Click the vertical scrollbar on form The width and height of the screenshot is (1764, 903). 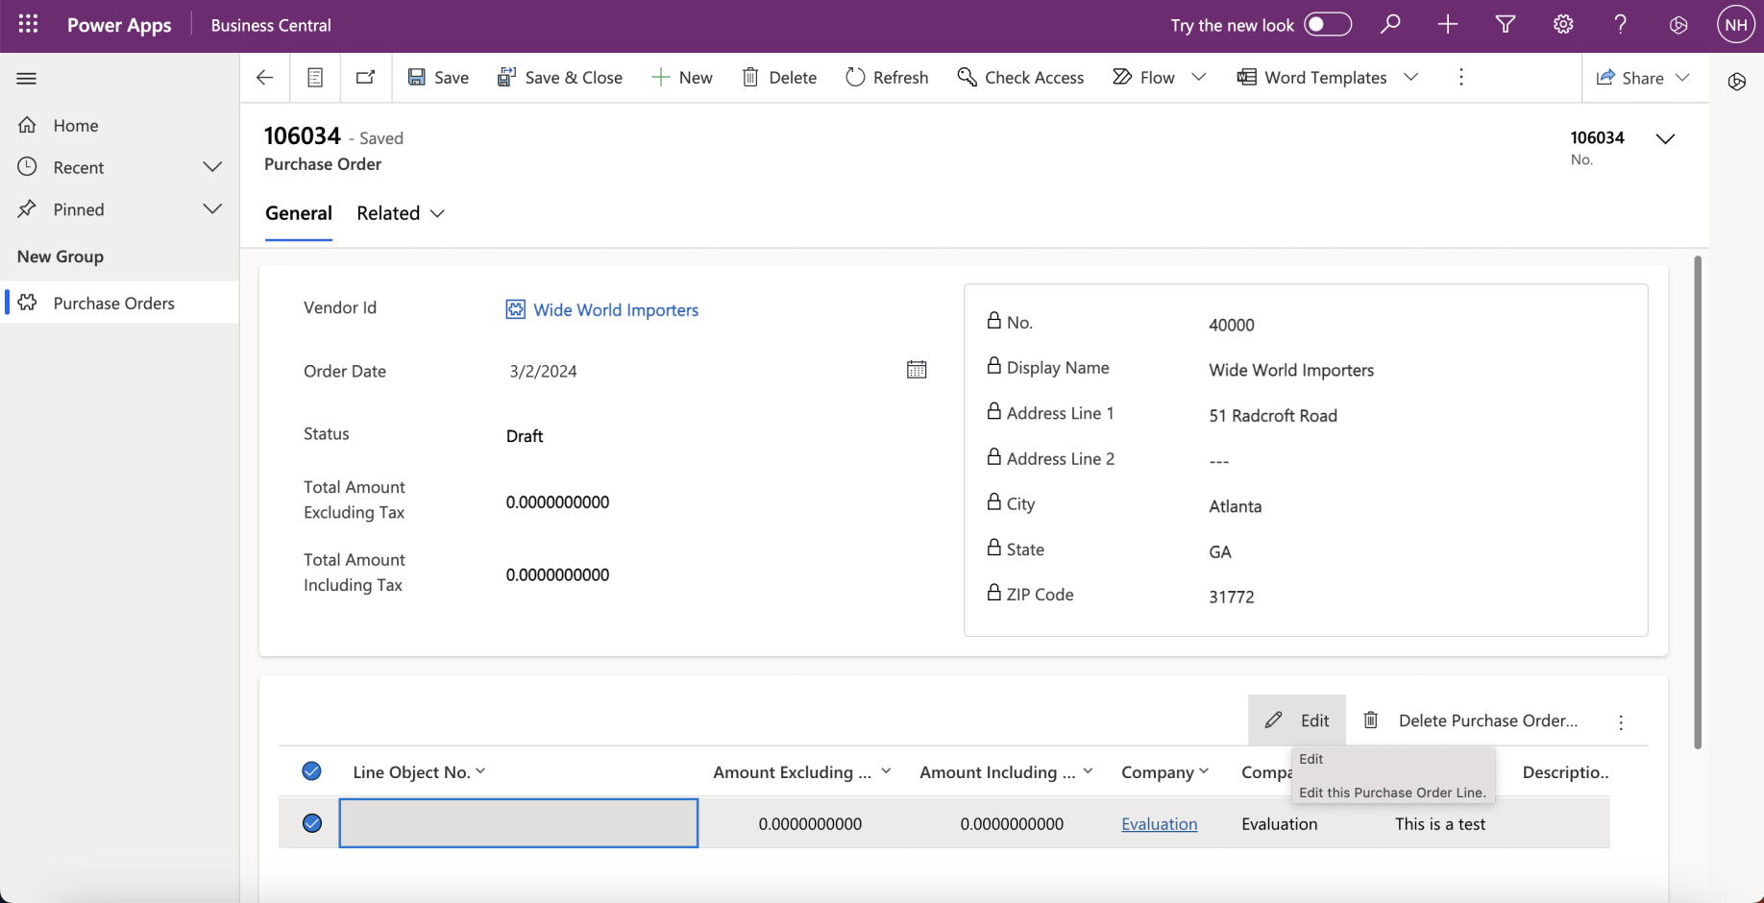[x=1698, y=500]
